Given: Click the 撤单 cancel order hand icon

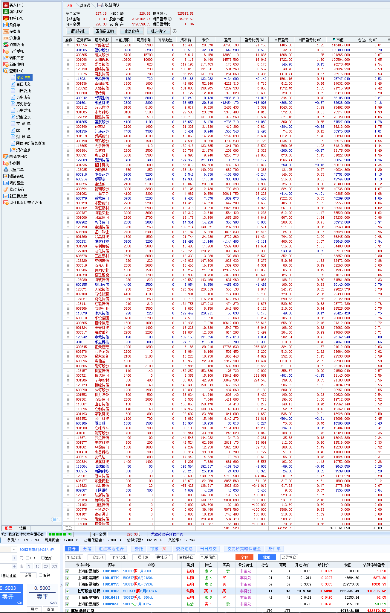Looking at the screenshot, I should 6,18.
